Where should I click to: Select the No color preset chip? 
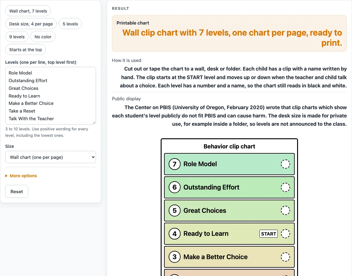(43, 37)
